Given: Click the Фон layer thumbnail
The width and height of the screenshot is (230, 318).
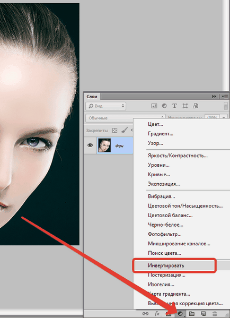Looking at the screenshot, I should coord(104,145).
